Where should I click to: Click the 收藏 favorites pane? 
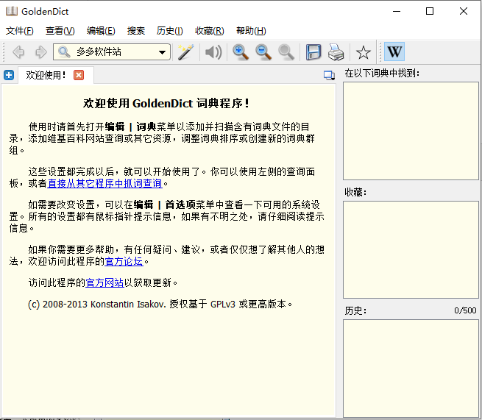coord(411,249)
